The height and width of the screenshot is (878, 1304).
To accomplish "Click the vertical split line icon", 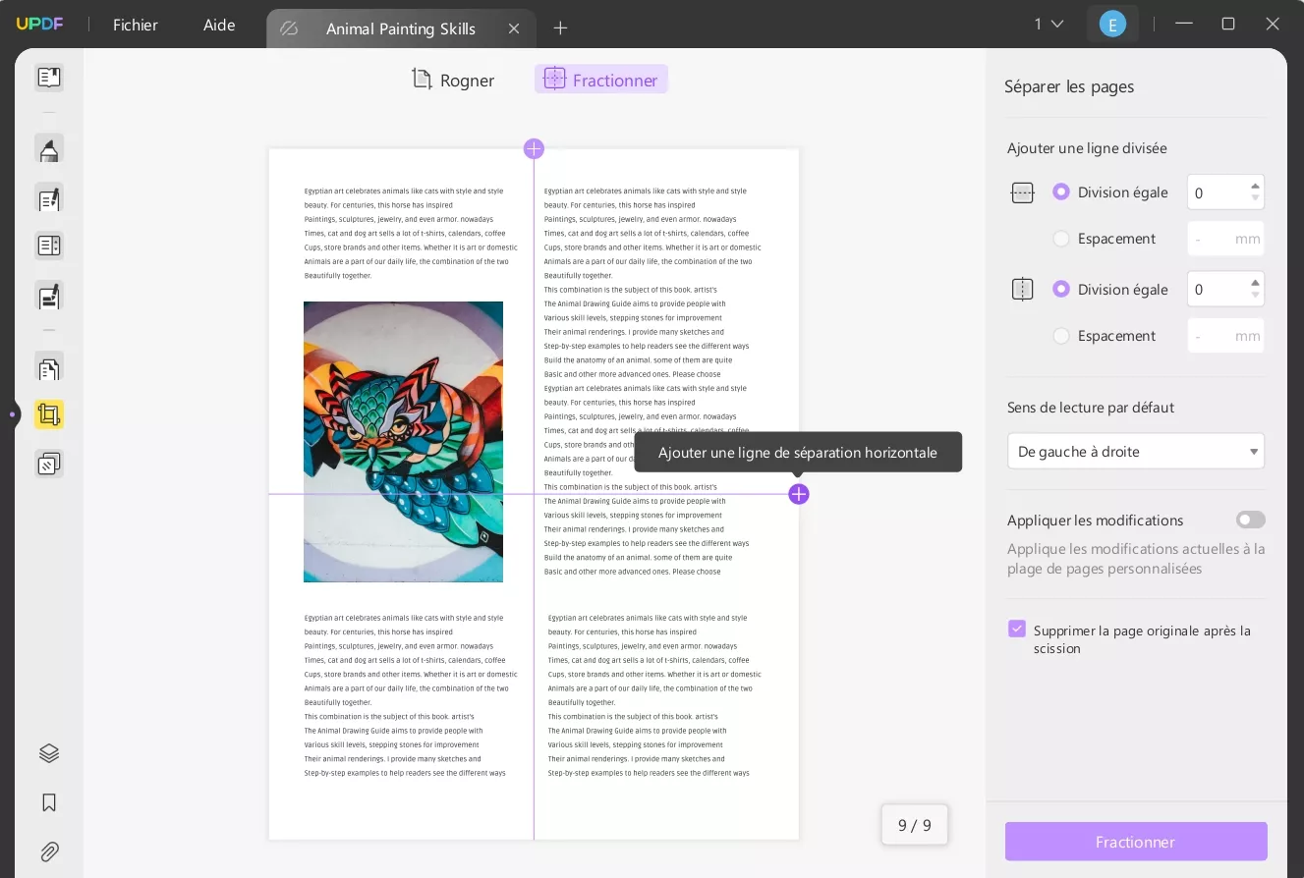I will [1023, 290].
